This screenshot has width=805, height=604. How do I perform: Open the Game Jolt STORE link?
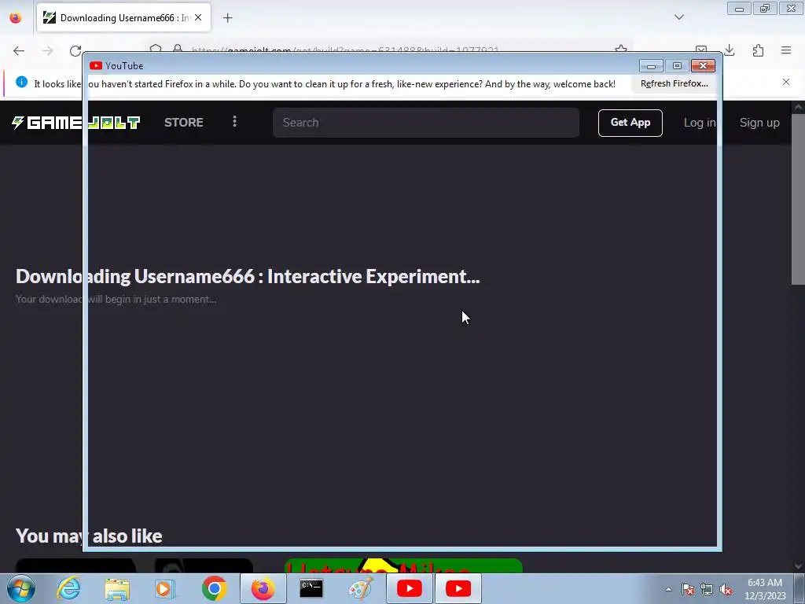click(184, 122)
